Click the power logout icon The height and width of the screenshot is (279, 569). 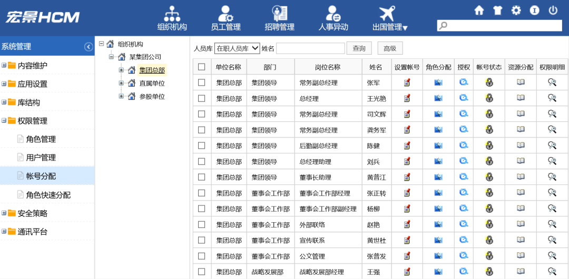(553, 11)
